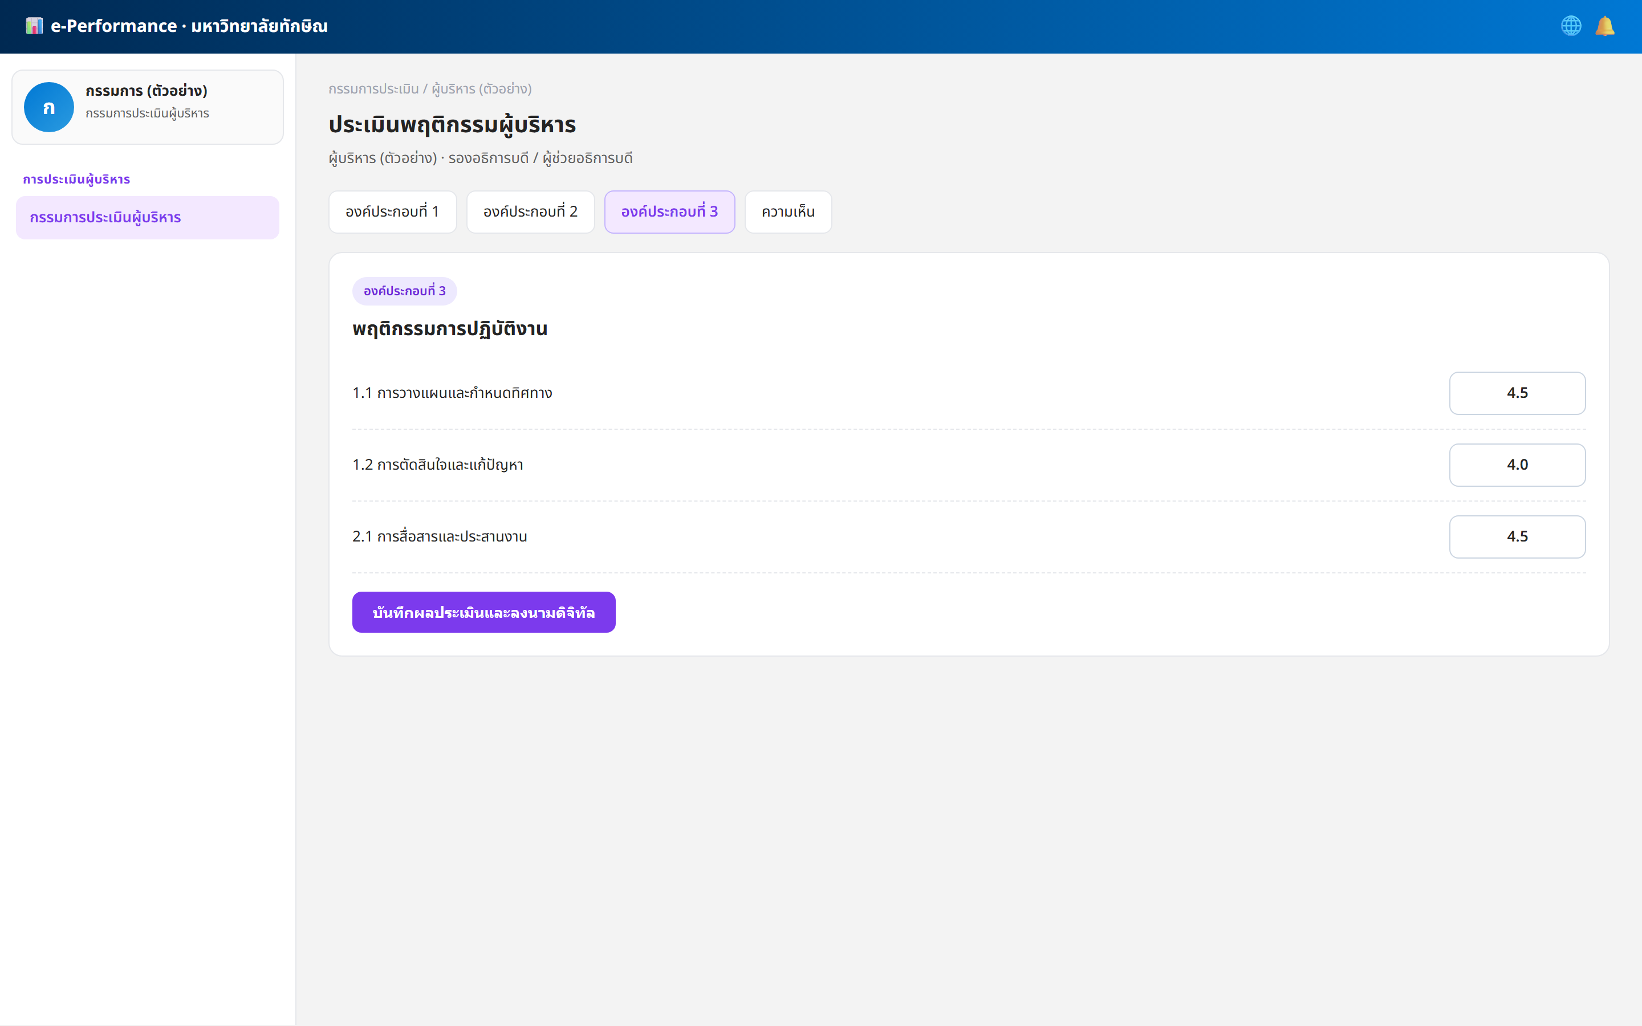Open the notifications bell icon
Image resolution: width=1642 pixels, height=1026 pixels.
(x=1605, y=26)
